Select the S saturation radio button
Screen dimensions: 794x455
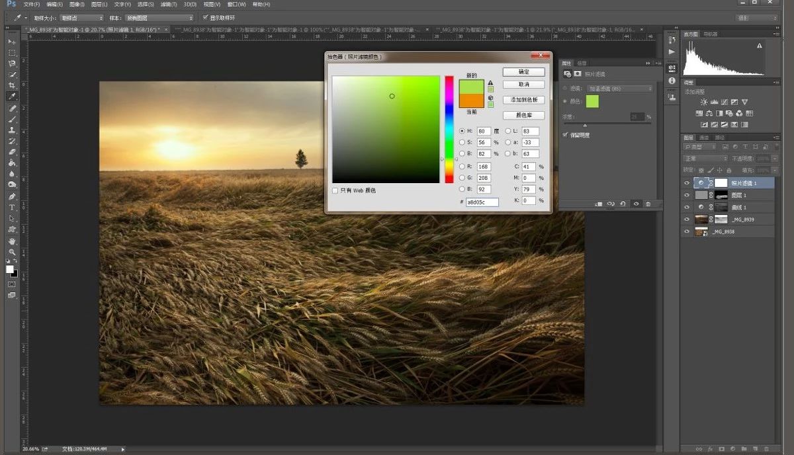point(463,142)
